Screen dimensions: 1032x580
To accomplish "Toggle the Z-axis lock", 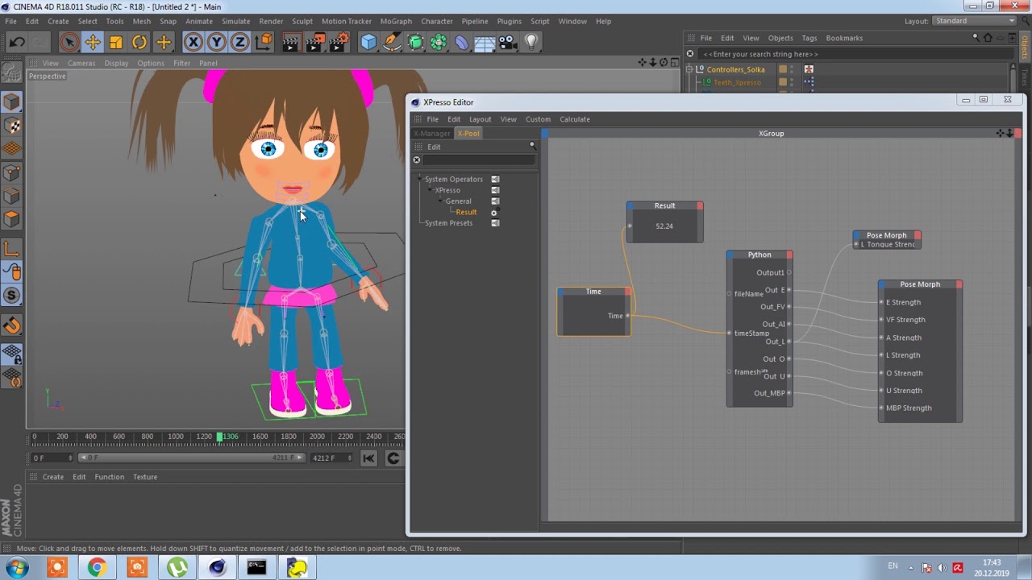I will click(x=239, y=42).
